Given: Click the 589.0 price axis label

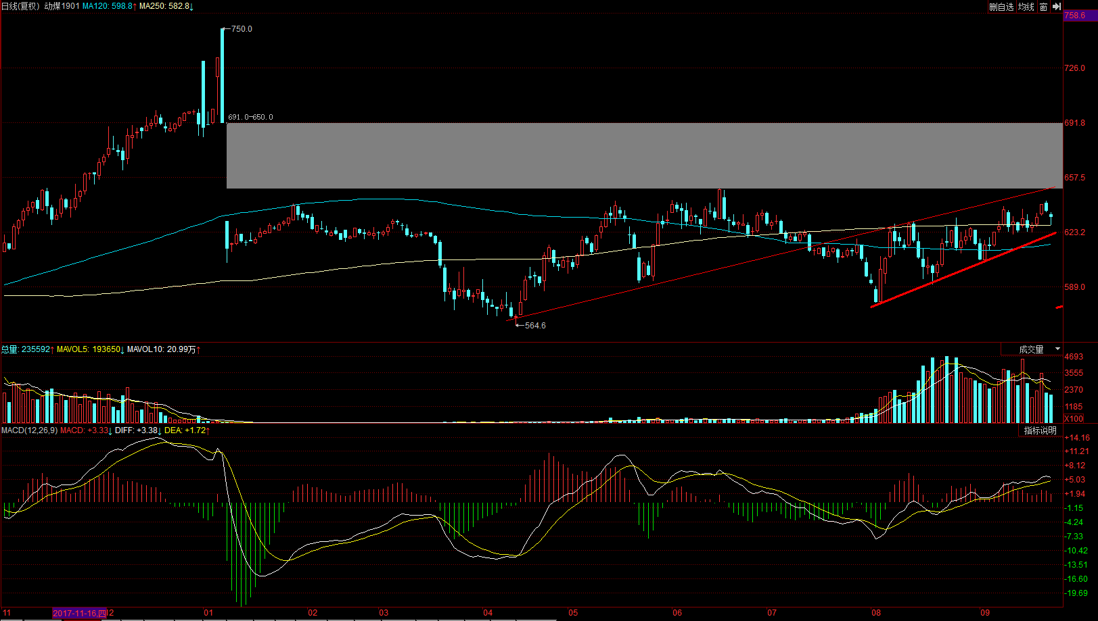Looking at the screenshot, I should pos(1074,287).
